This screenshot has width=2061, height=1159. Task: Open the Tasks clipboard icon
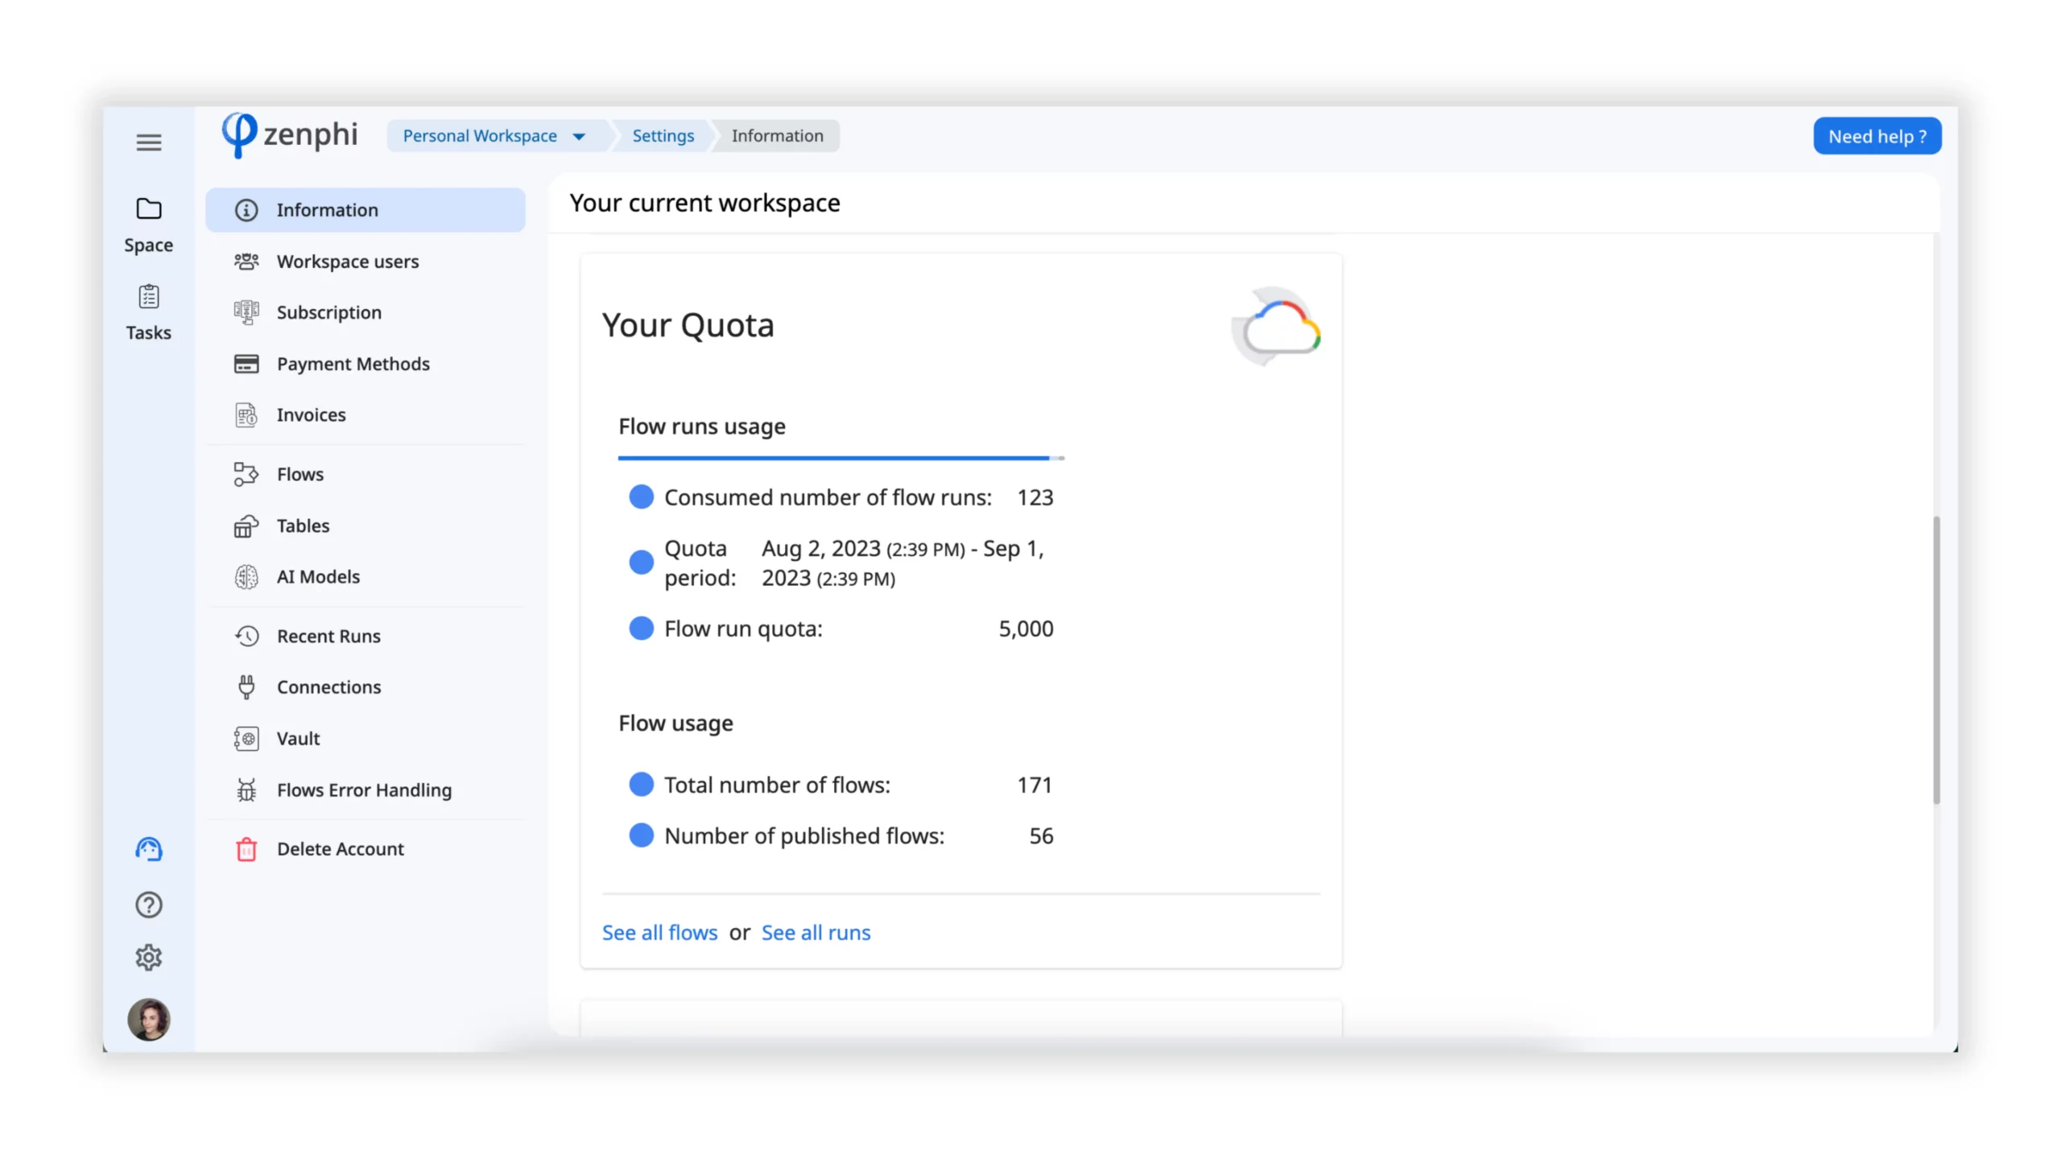[x=148, y=297]
